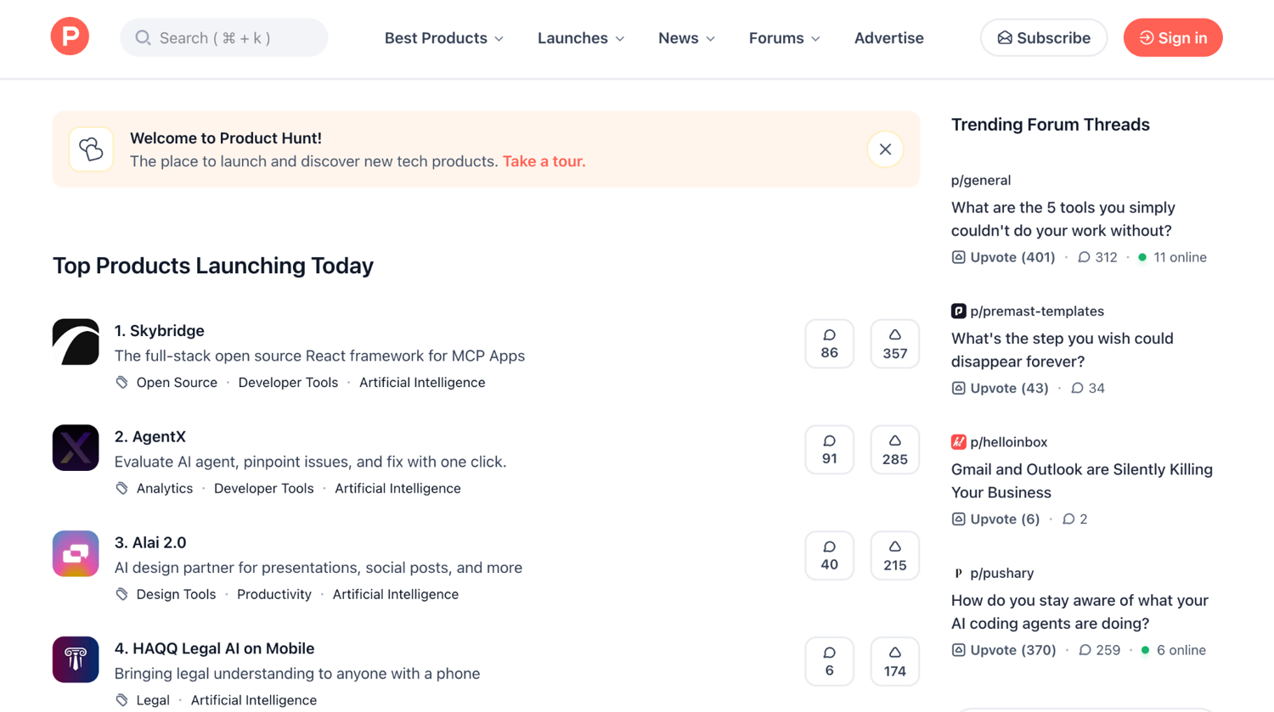
Task: Open the Alai 2.0 product logo
Action: (76, 554)
